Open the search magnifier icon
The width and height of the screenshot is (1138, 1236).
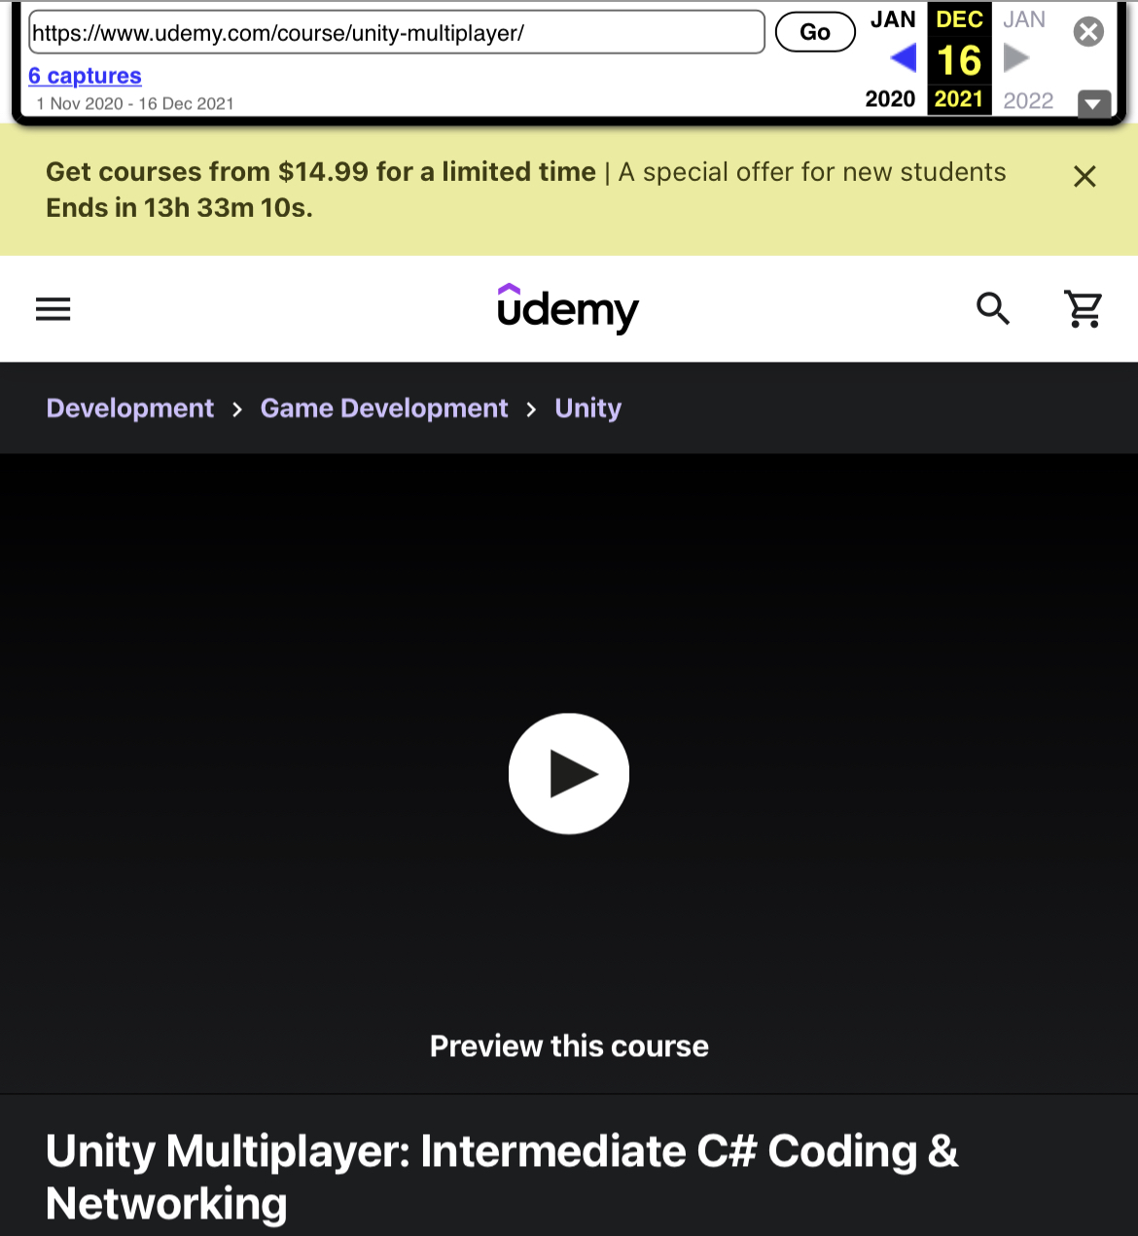[993, 309]
